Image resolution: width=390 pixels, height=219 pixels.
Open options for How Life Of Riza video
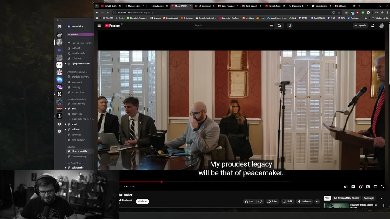pos(384,205)
